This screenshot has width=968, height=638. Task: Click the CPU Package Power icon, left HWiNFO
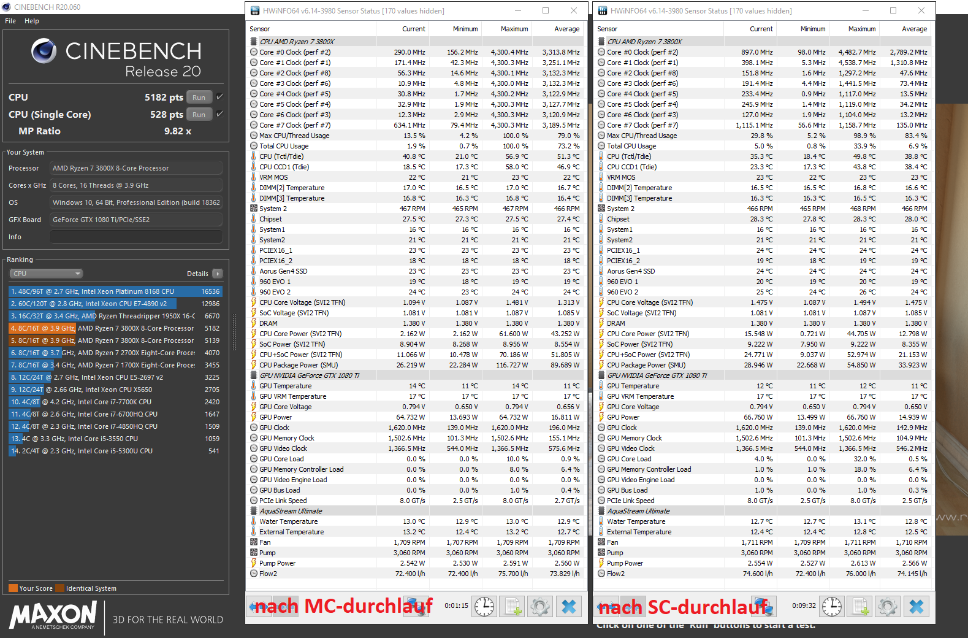point(254,365)
